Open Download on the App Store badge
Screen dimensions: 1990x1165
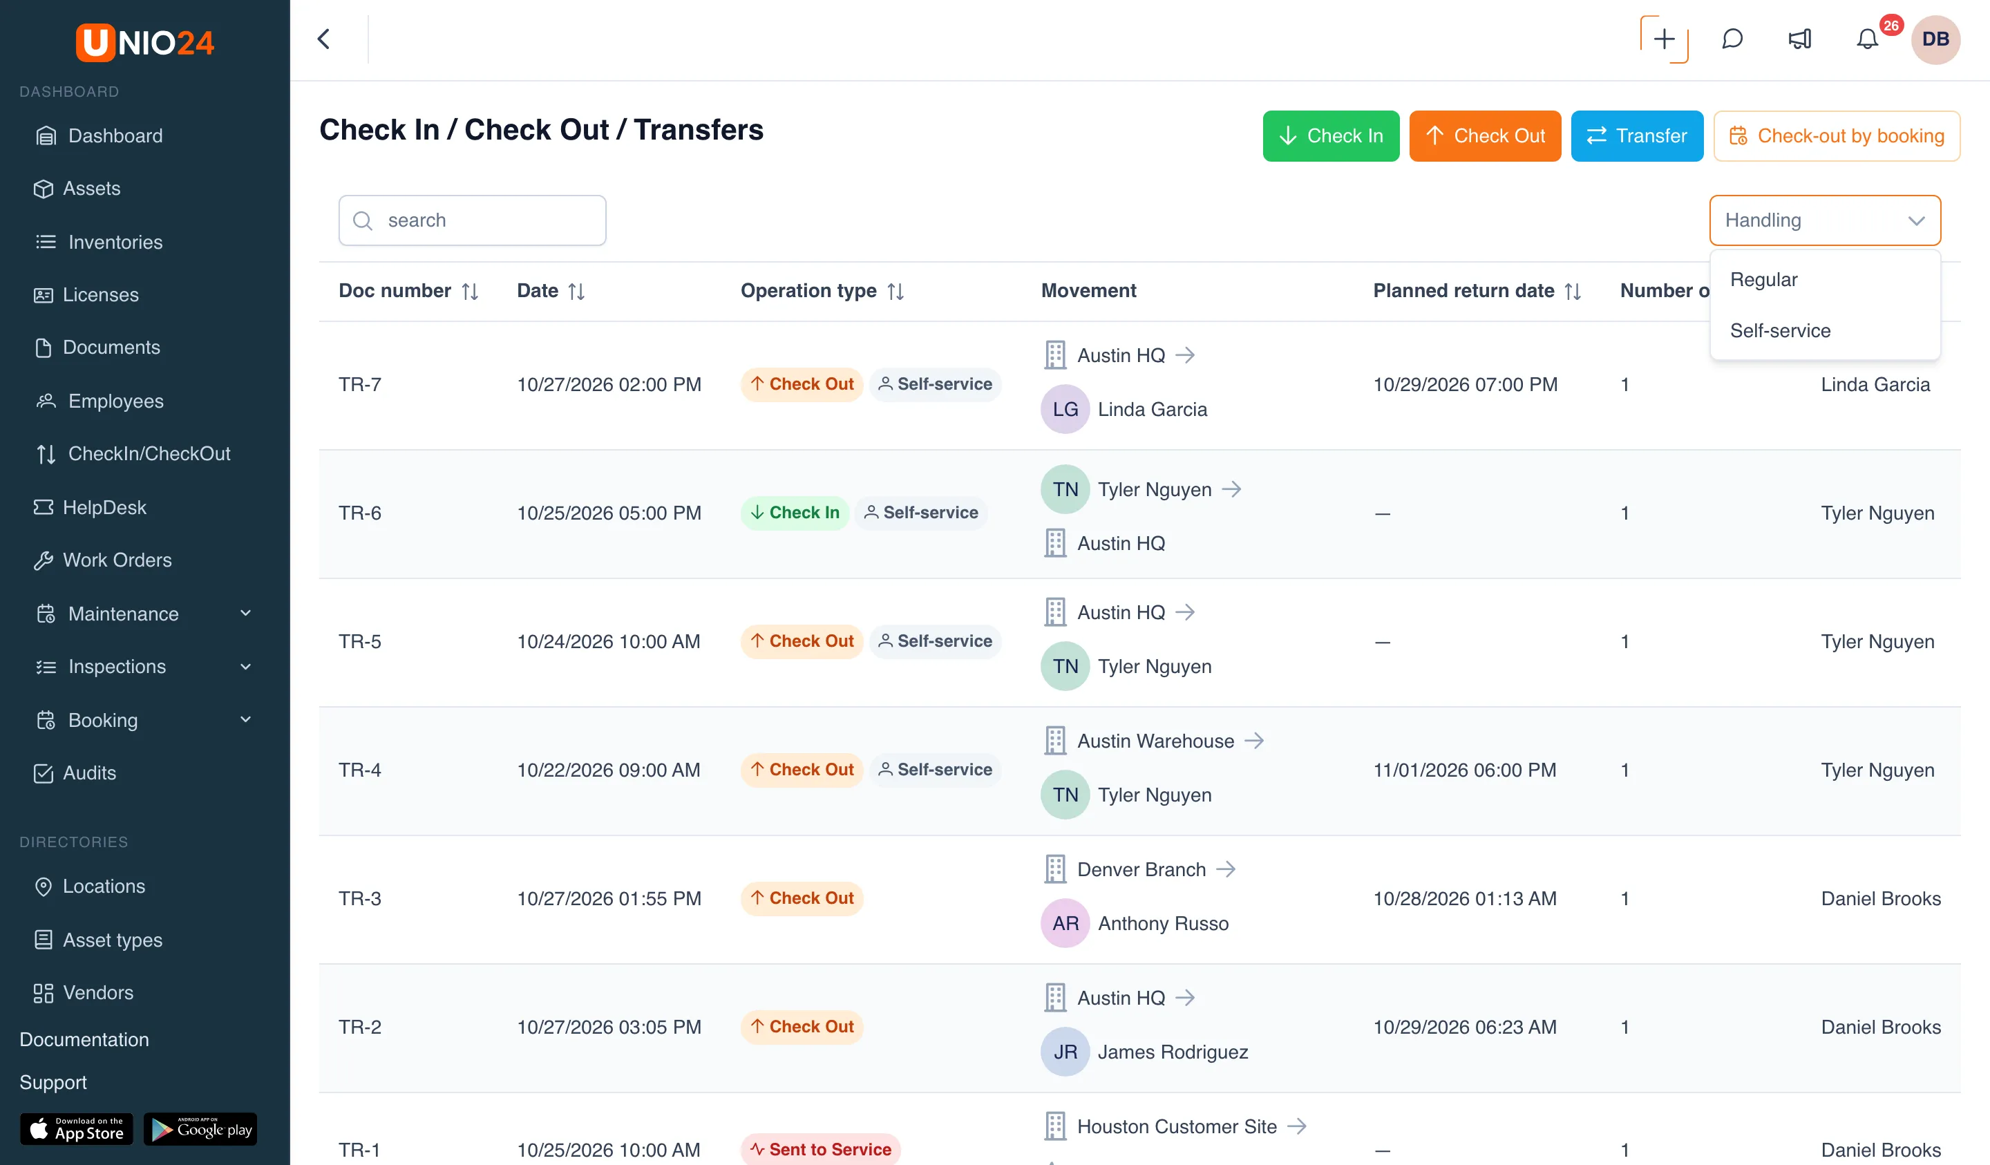(77, 1128)
